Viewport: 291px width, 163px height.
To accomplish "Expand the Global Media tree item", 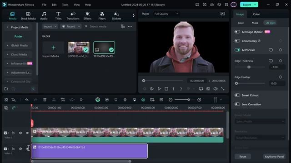I will (x=8, y=45).
